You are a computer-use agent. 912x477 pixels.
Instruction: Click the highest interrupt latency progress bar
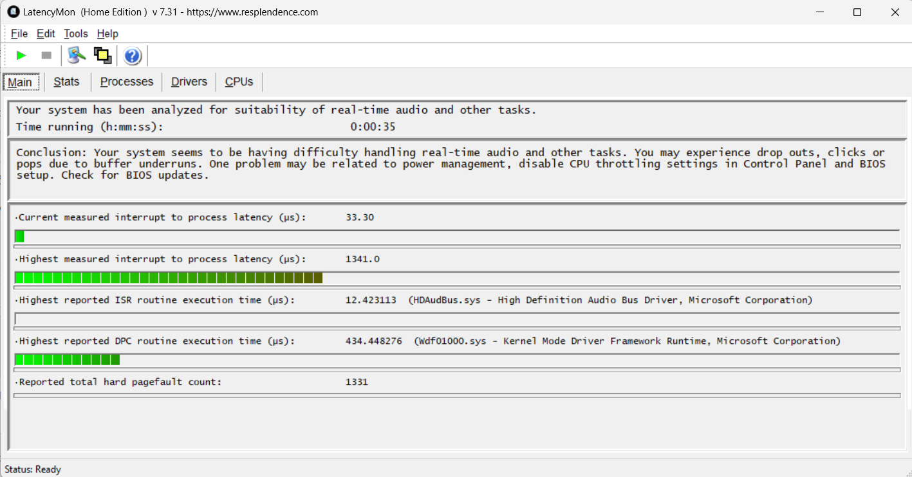(457, 278)
